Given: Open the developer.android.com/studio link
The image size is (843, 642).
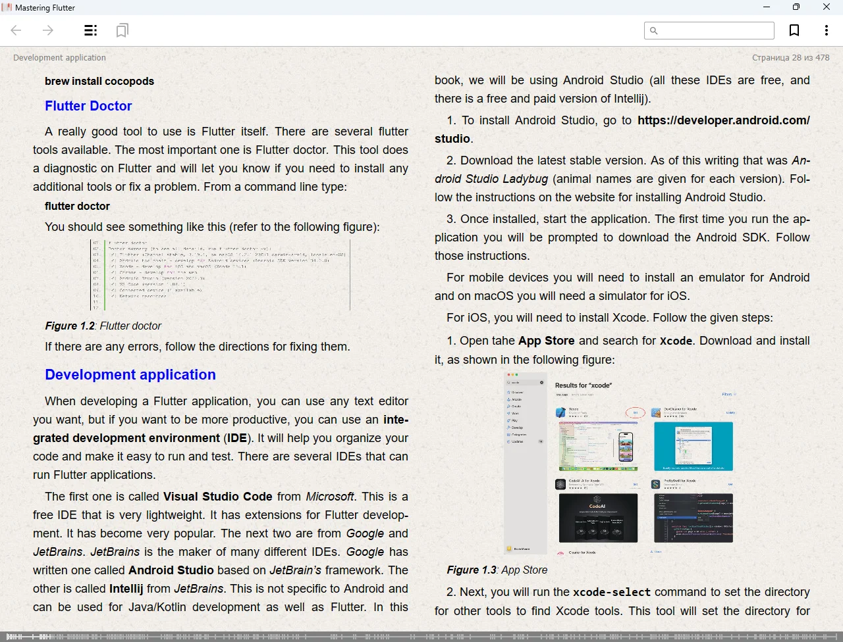Looking at the screenshot, I should coord(723,120).
